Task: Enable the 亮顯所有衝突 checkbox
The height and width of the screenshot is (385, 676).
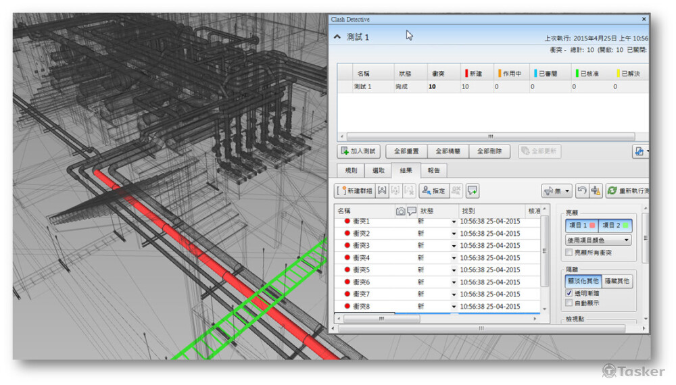Action: point(569,253)
